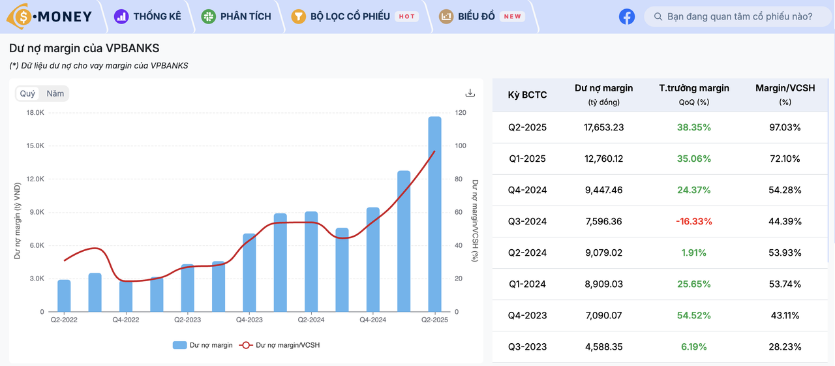This screenshot has width=835, height=366.
Task: Click the search magnifier icon
Action: pyautogui.click(x=657, y=16)
